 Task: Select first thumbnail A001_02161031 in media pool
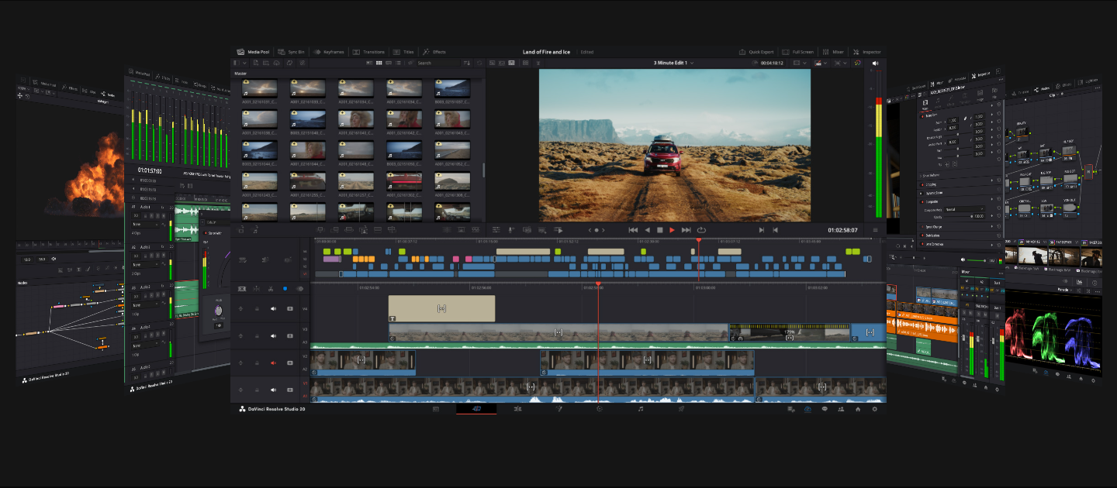259,88
